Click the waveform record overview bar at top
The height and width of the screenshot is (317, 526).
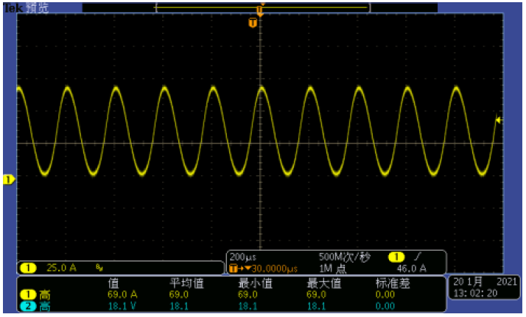[262, 7]
